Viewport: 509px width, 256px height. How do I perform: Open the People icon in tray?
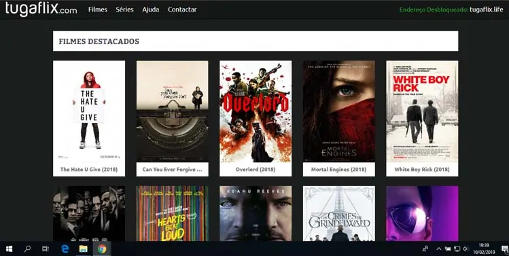pos(425,249)
